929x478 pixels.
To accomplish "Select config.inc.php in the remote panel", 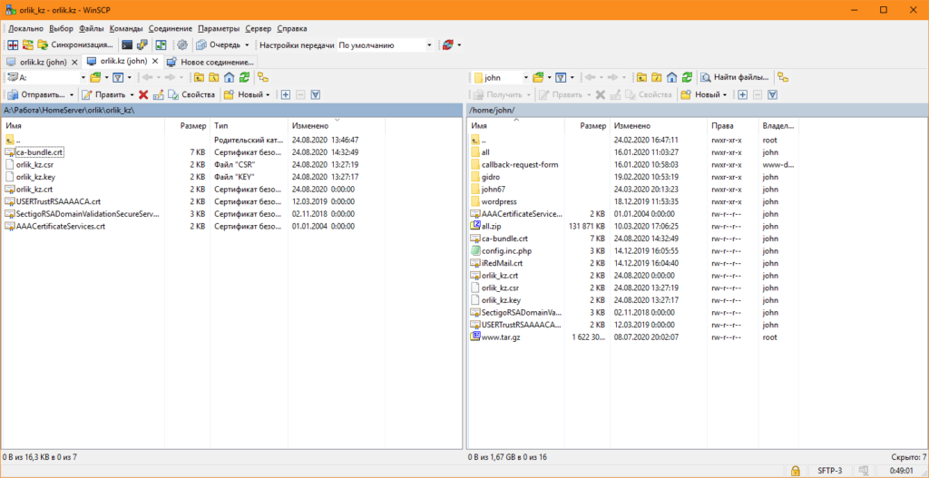I will 507,250.
